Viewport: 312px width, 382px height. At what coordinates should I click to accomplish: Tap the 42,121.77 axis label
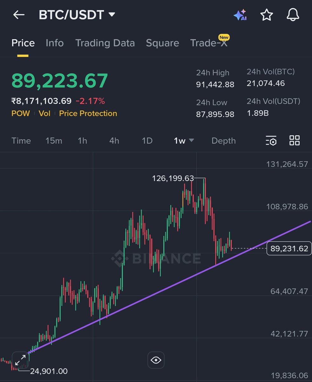pyautogui.click(x=289, y=334)
